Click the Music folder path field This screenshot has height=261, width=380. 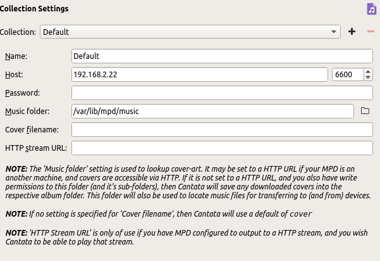(x=212, y=111)
